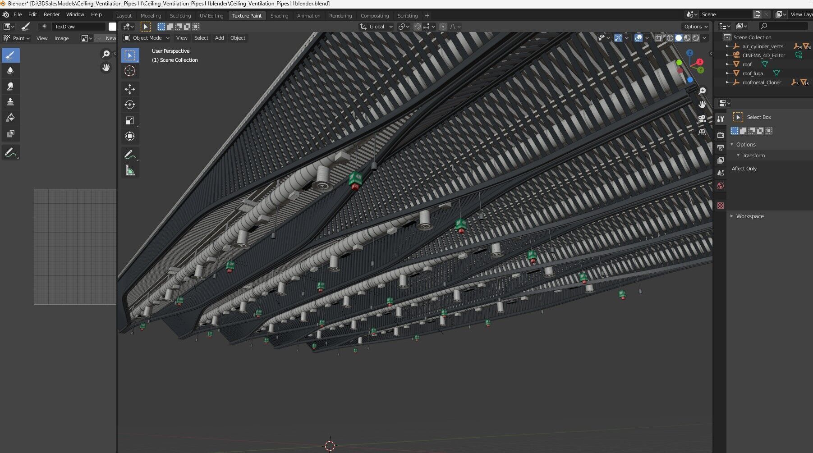Open the Render menu
813x453 pixels.
[x=51, y=14]
